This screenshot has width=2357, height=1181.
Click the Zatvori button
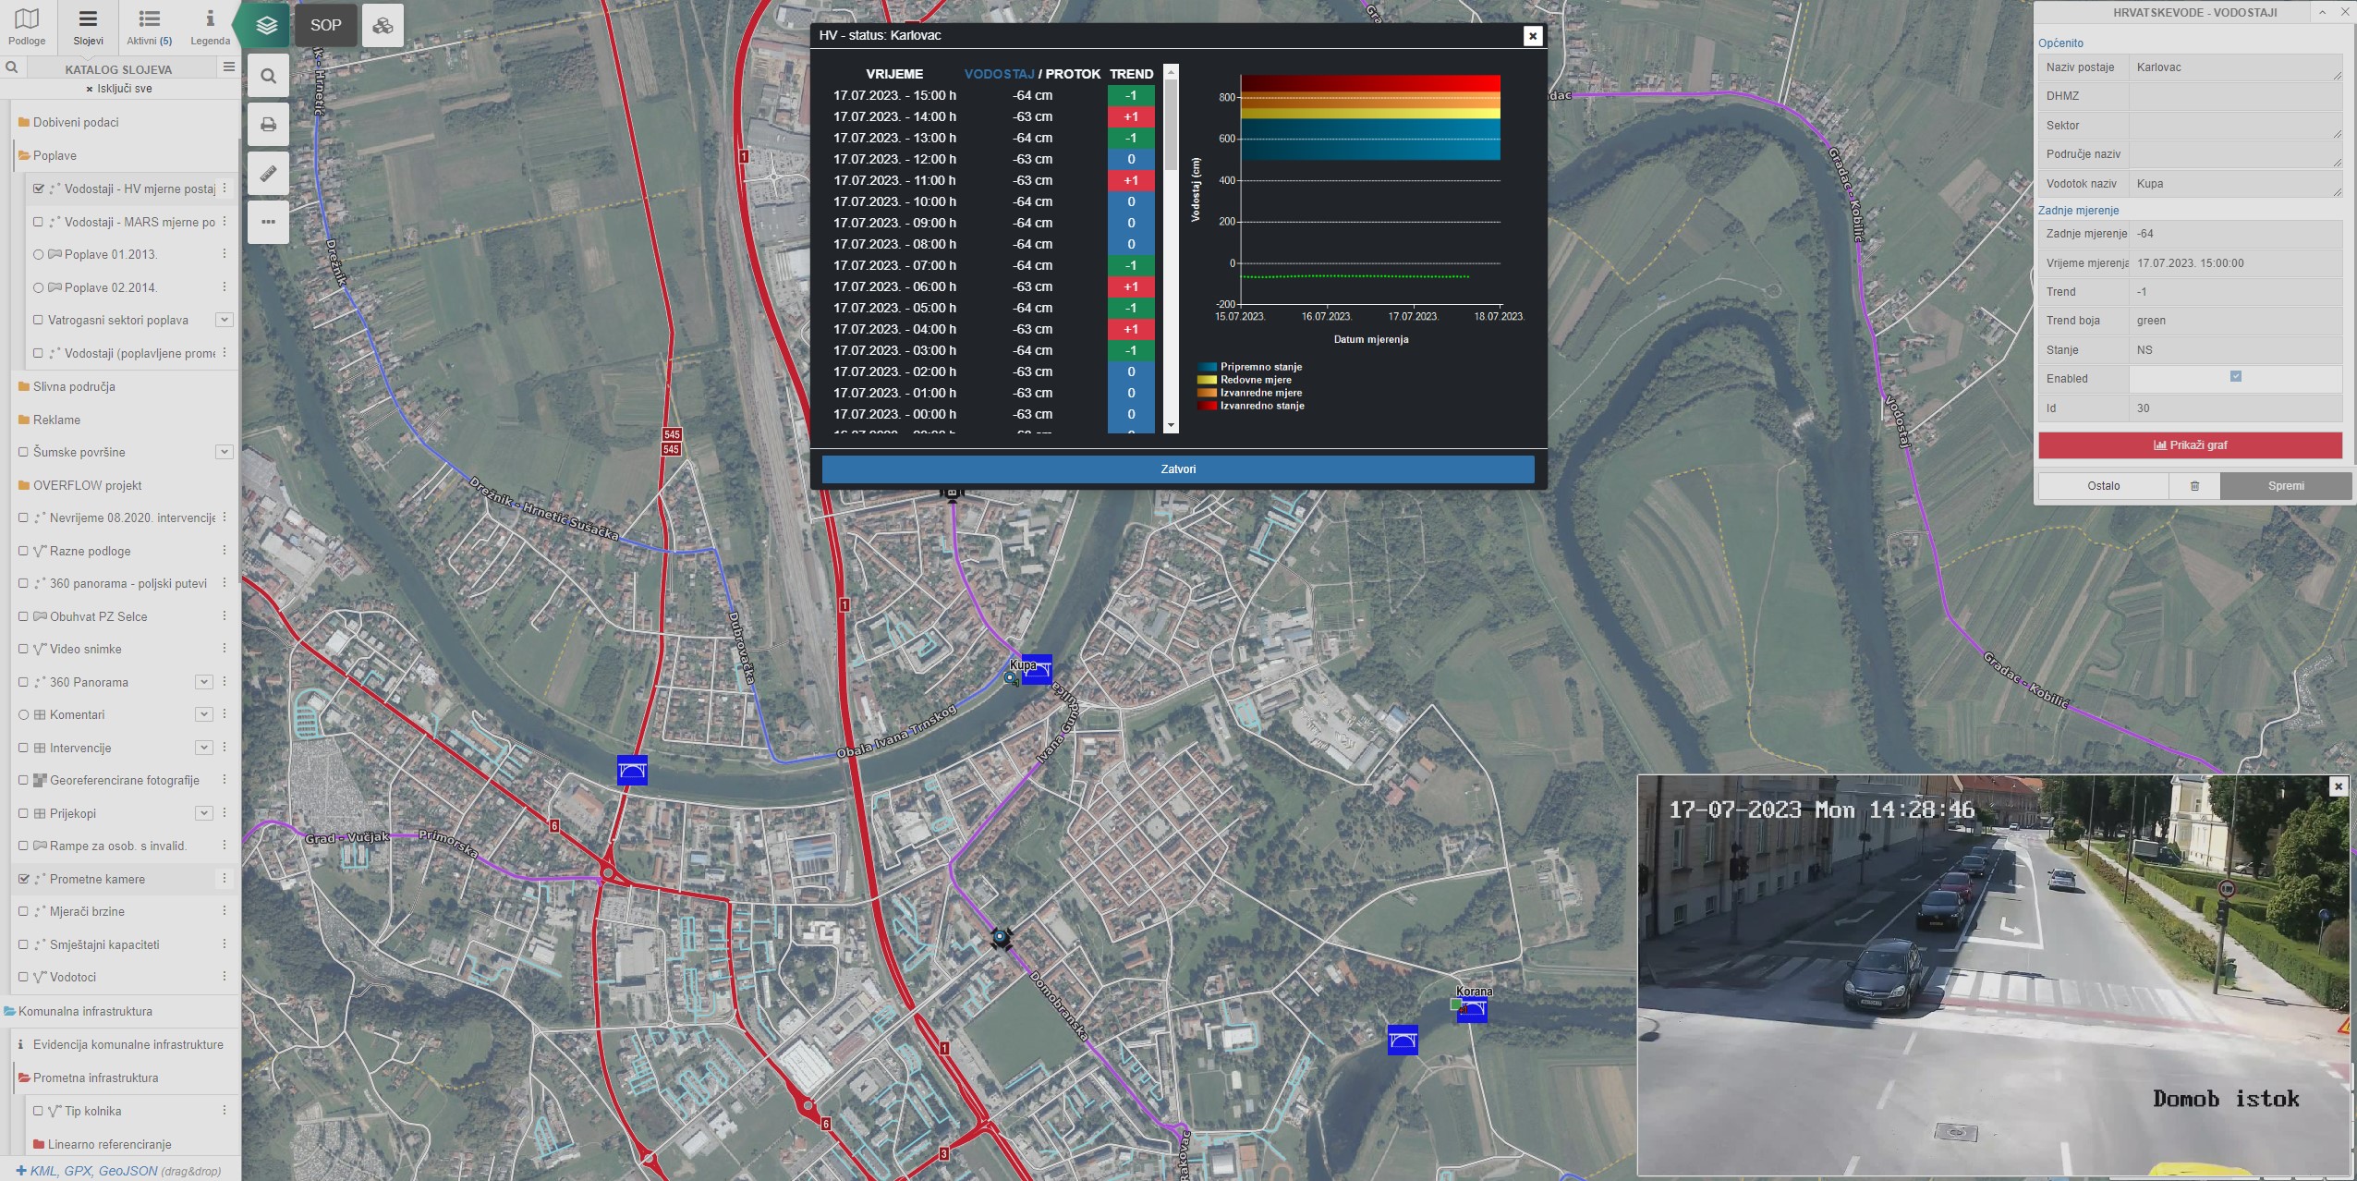[1177, 469]
